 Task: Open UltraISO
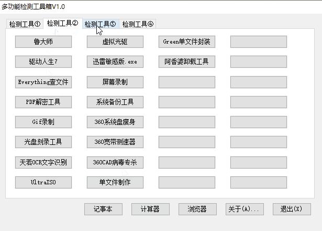43,182
